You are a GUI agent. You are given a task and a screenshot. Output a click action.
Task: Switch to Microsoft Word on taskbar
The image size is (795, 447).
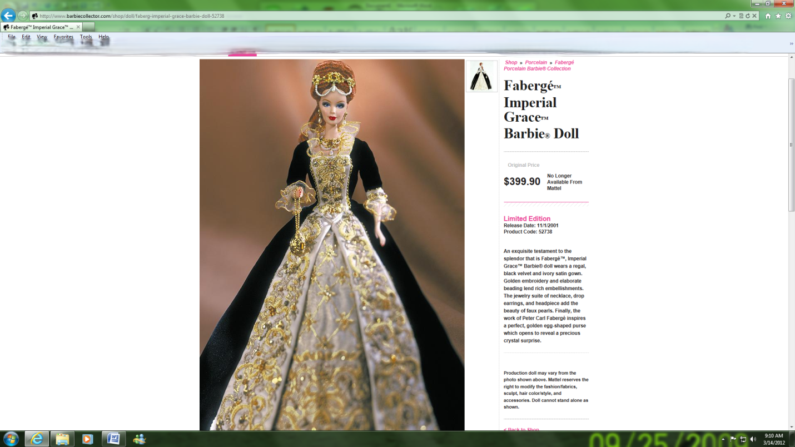pyautogui.click(x=113, y=439)
